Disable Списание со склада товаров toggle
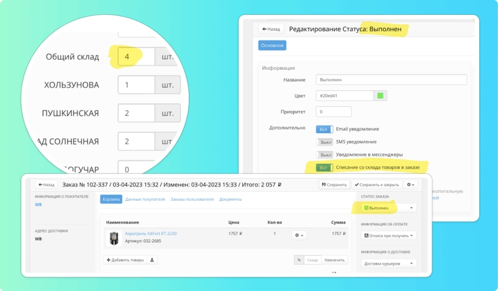This screenshot has width=498, height=291. click(324, 167)
